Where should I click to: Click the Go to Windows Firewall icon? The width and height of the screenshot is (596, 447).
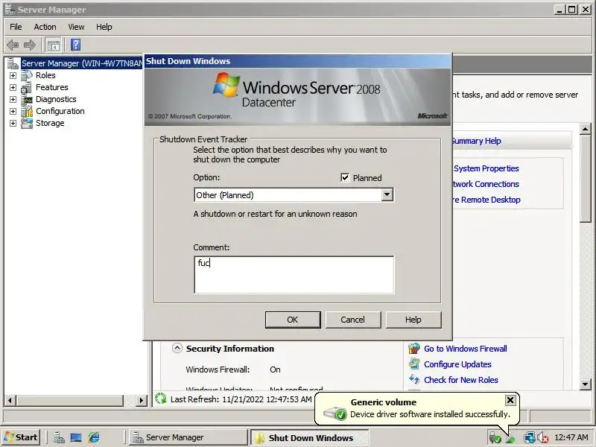(x=414, y=348)
